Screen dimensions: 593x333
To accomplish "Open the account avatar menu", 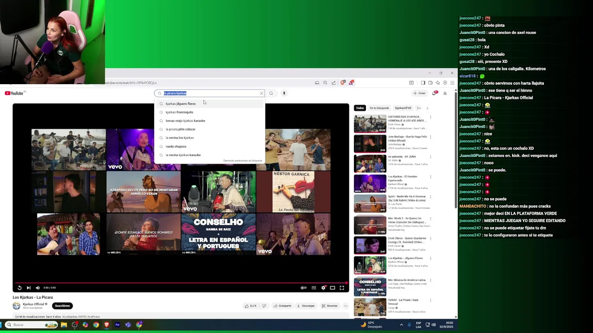I will pyautogui.click(x=445, y=93).
